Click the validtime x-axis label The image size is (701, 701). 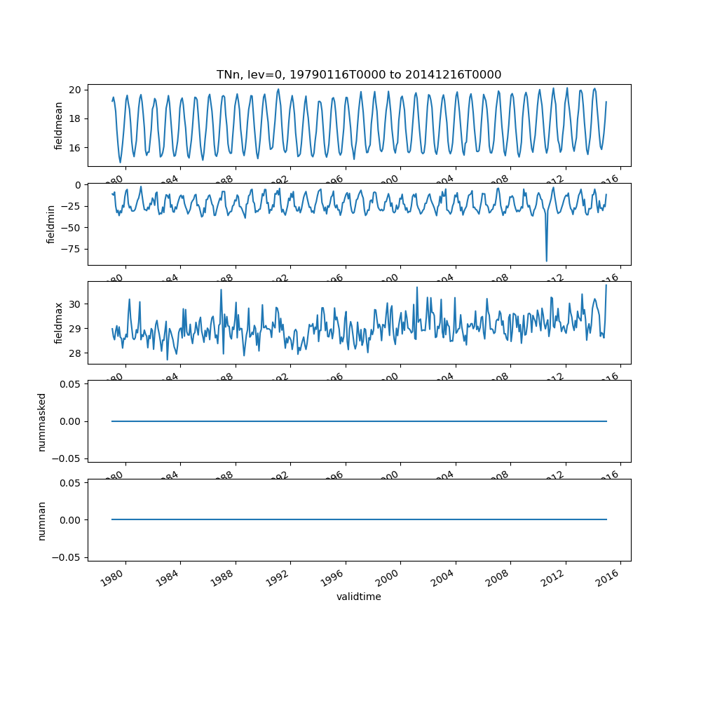(x=359, y=597)
